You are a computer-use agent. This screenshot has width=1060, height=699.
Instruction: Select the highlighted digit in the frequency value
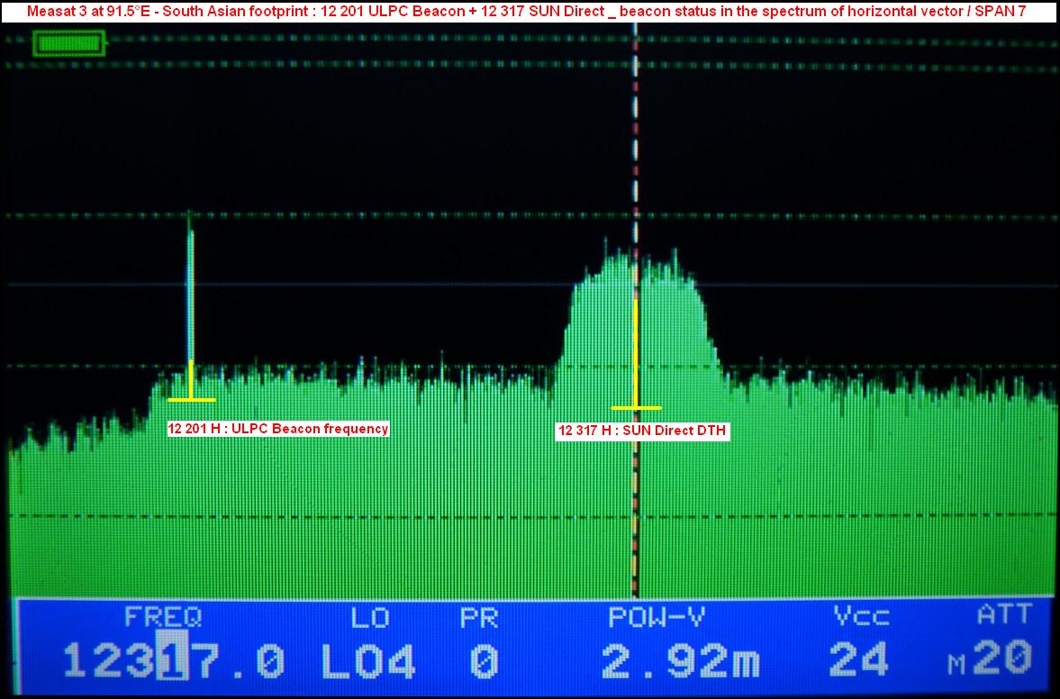[173, 662]
